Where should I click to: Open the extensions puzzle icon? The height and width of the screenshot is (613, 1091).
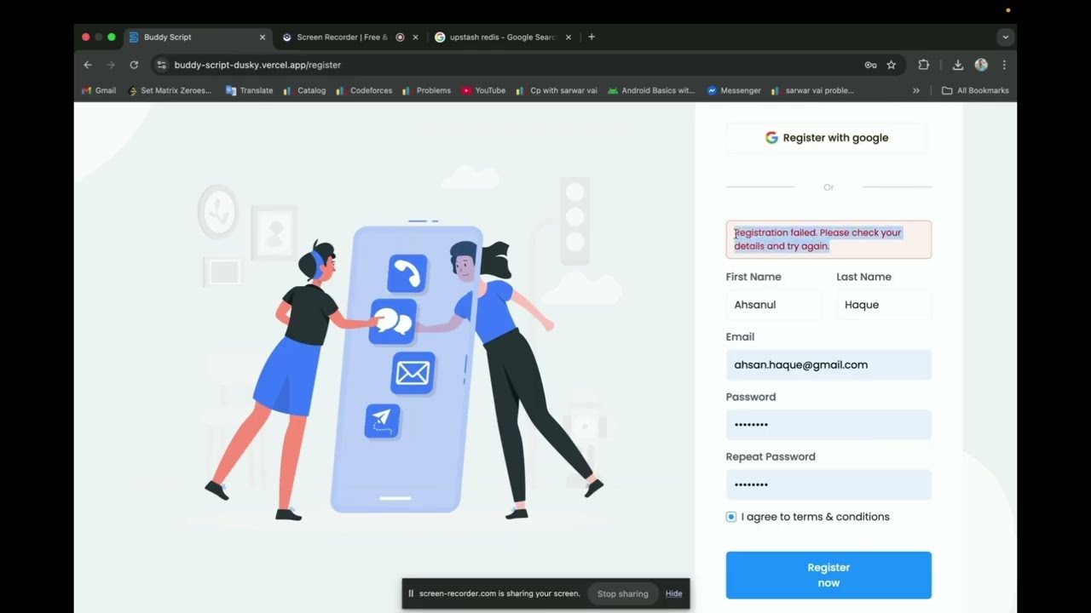(923, 65)
